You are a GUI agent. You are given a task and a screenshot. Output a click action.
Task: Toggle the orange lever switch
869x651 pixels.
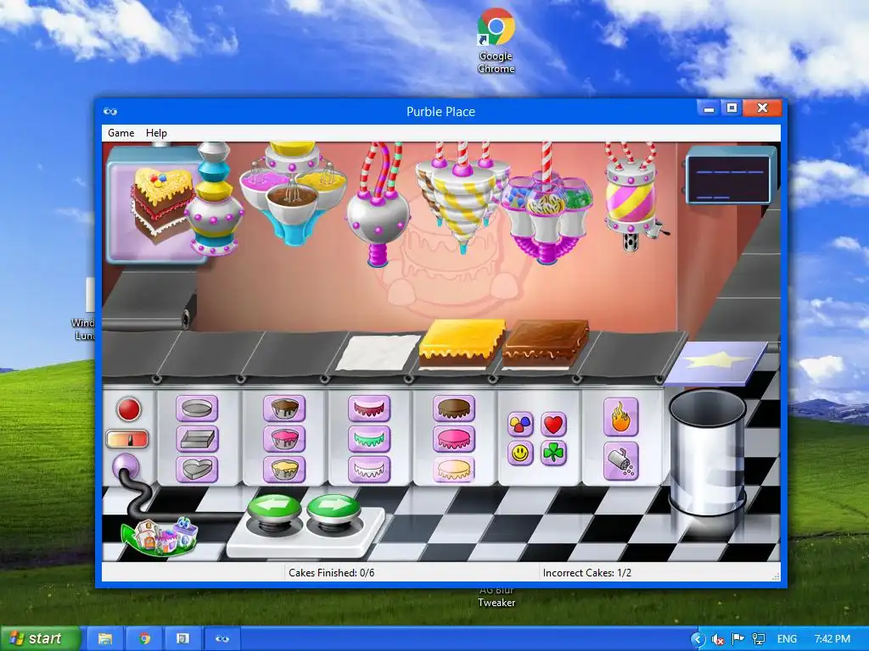click(127, 439)
